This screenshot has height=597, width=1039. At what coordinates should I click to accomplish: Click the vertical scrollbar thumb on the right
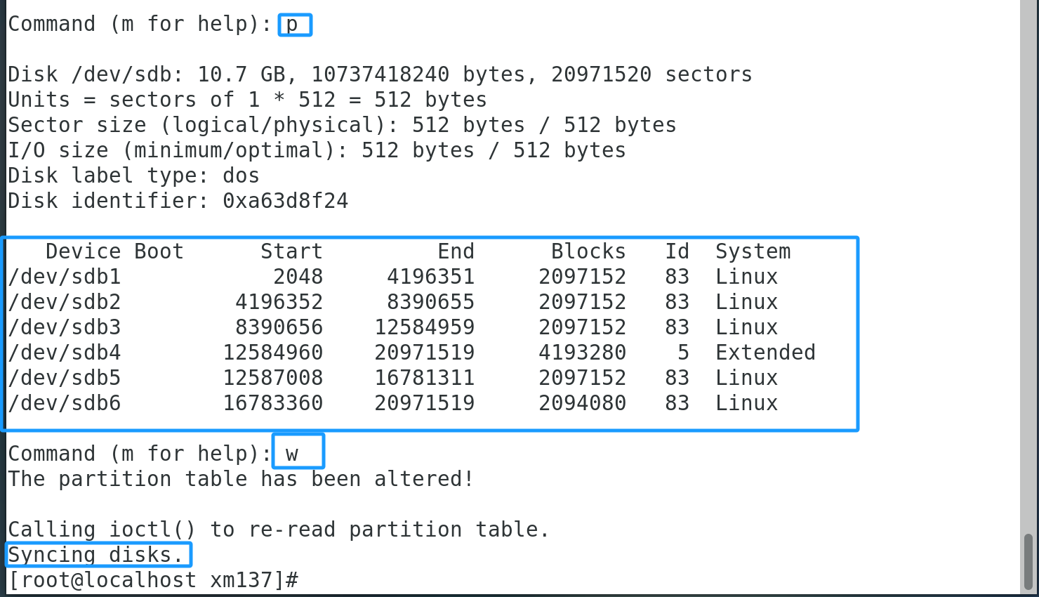tap(1028, 562)
